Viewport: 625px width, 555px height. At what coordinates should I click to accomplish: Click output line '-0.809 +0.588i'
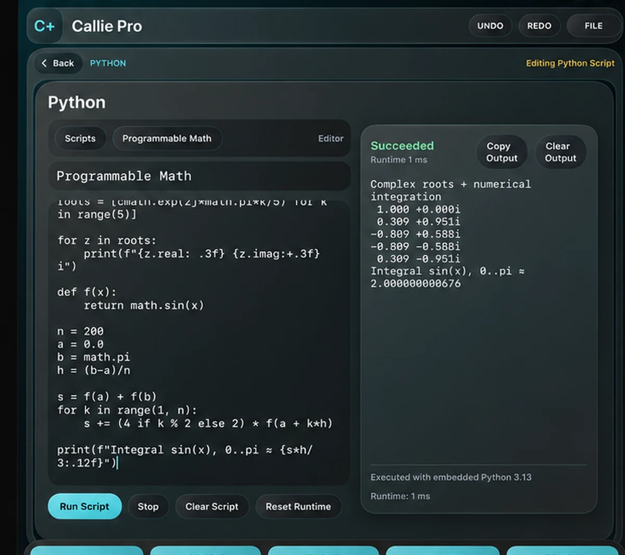pos(415,234)
